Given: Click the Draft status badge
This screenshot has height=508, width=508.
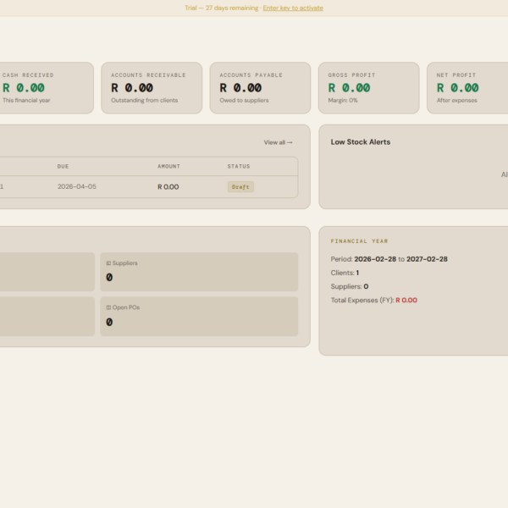Looking at the screenshot, I should 240,187.
